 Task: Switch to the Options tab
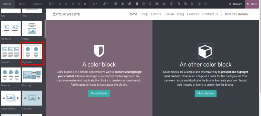point(37,4)
